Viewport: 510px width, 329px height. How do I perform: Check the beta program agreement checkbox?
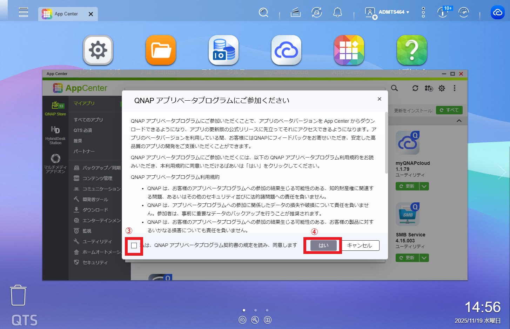(134, 246)
